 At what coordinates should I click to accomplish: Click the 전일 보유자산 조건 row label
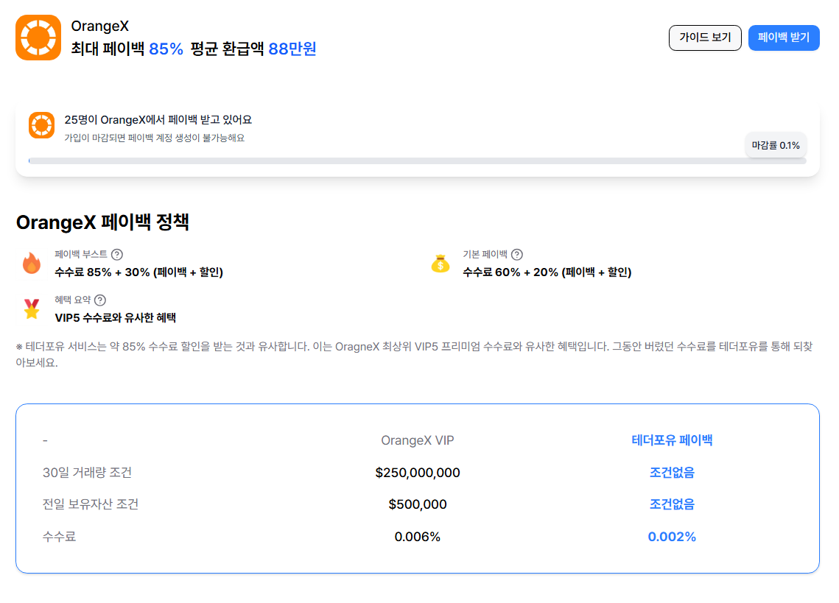(x=91, y=504)
